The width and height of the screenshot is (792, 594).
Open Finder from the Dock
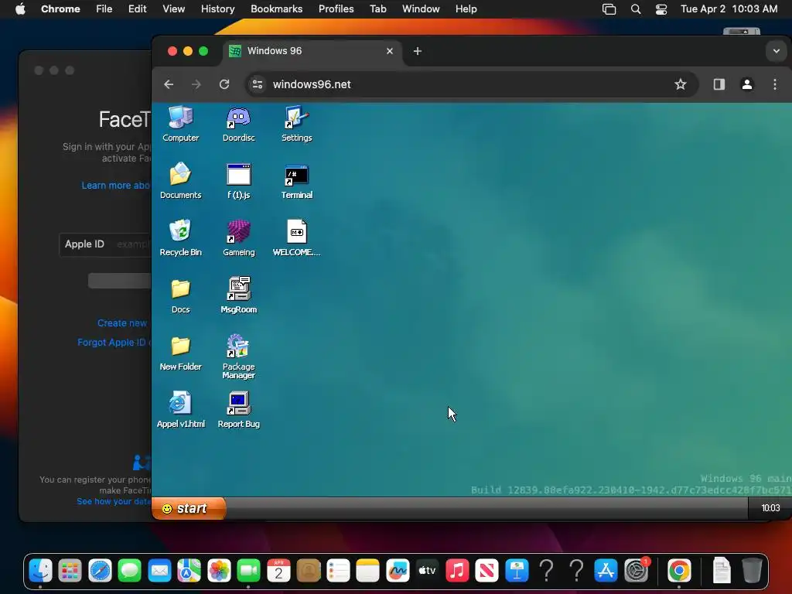40,571
